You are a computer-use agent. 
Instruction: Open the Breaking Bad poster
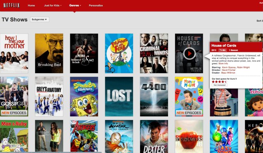pos(49,54)
